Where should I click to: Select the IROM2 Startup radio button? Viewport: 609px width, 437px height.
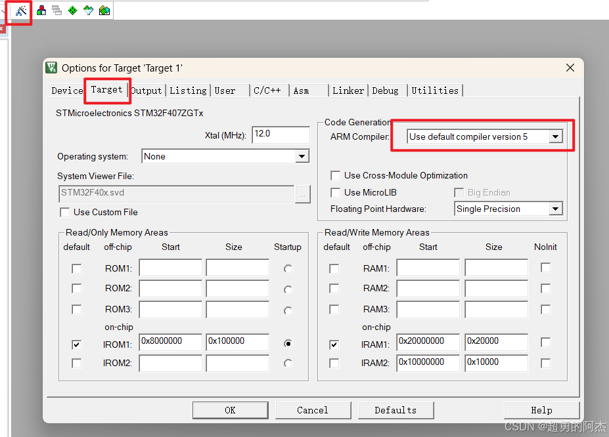coord(288,364)
